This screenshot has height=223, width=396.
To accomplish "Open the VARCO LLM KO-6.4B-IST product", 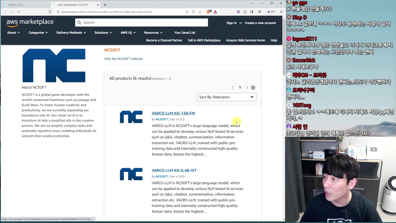I will [174, 170].
